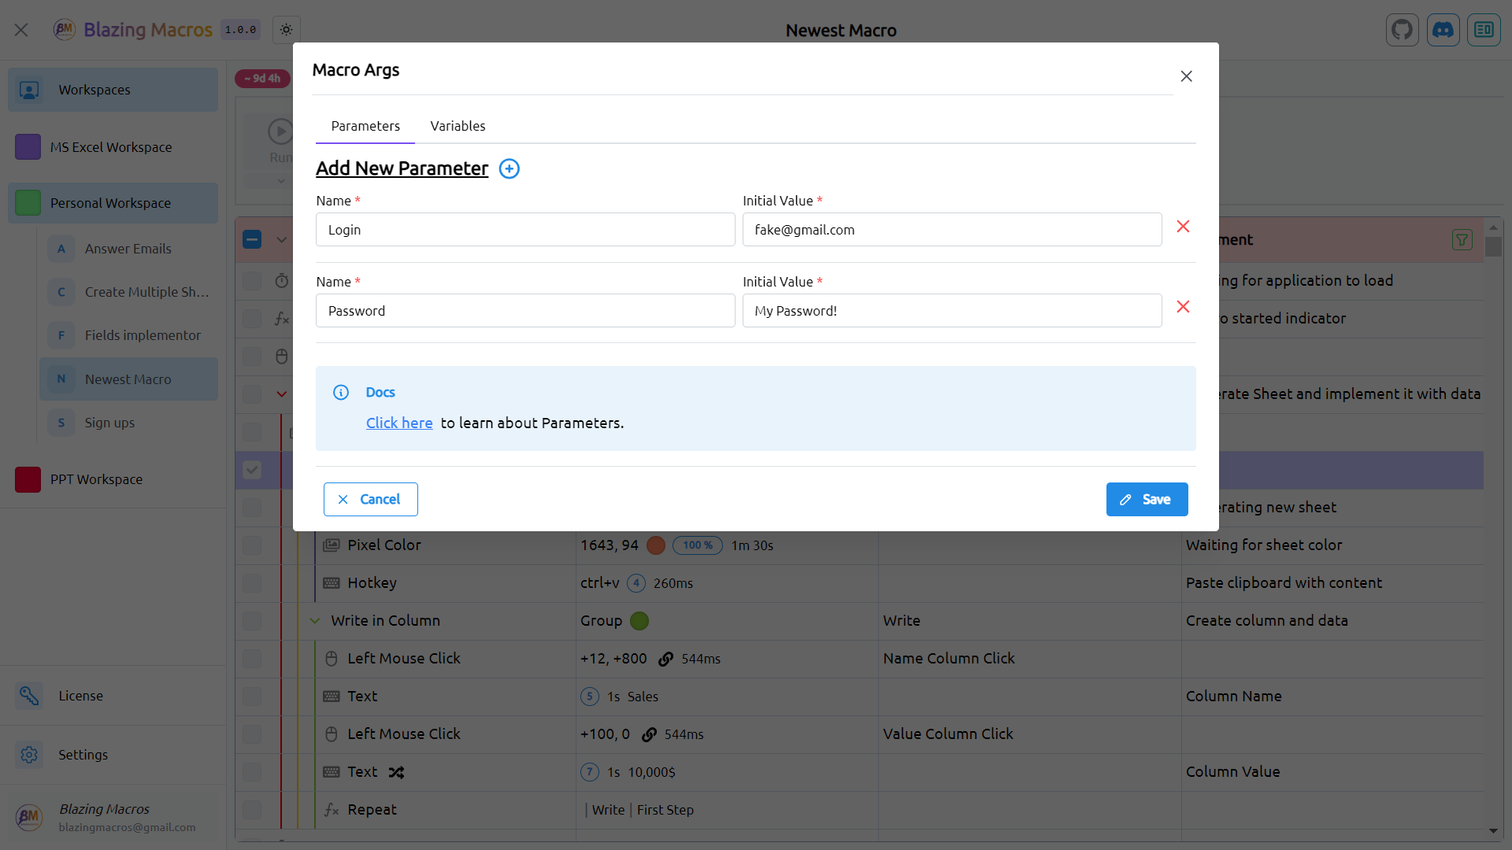Click the 100 % tolerance badge
The image size is (1512, 850).
tap(697, 545)
